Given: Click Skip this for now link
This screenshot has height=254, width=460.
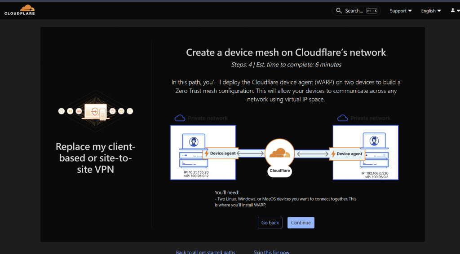Looking at the screenshot, I should pos(271,252).
